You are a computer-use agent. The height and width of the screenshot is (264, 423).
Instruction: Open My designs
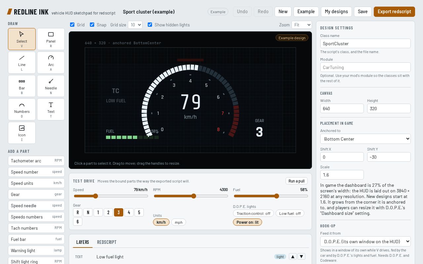pos(336,12)
